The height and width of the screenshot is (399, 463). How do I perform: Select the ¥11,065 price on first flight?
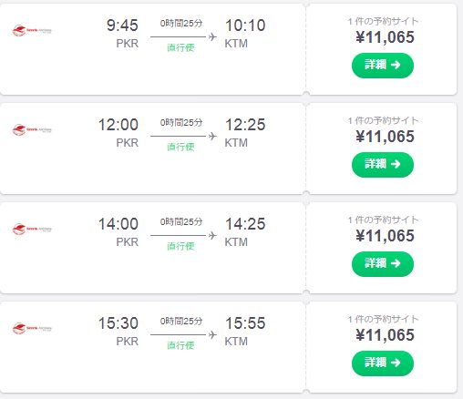coord(385,37)
